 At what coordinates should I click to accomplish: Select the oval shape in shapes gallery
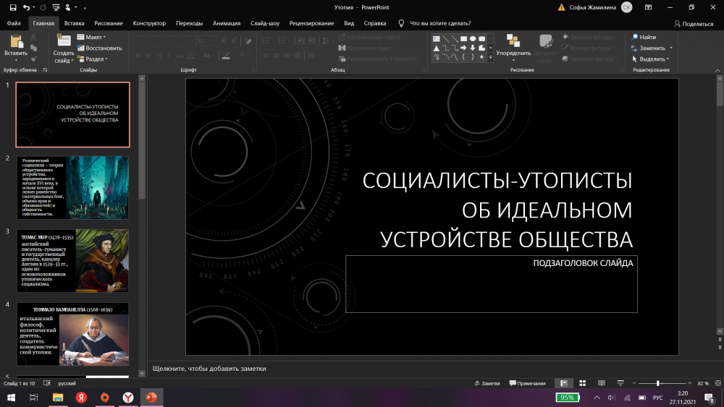[472, 38]
